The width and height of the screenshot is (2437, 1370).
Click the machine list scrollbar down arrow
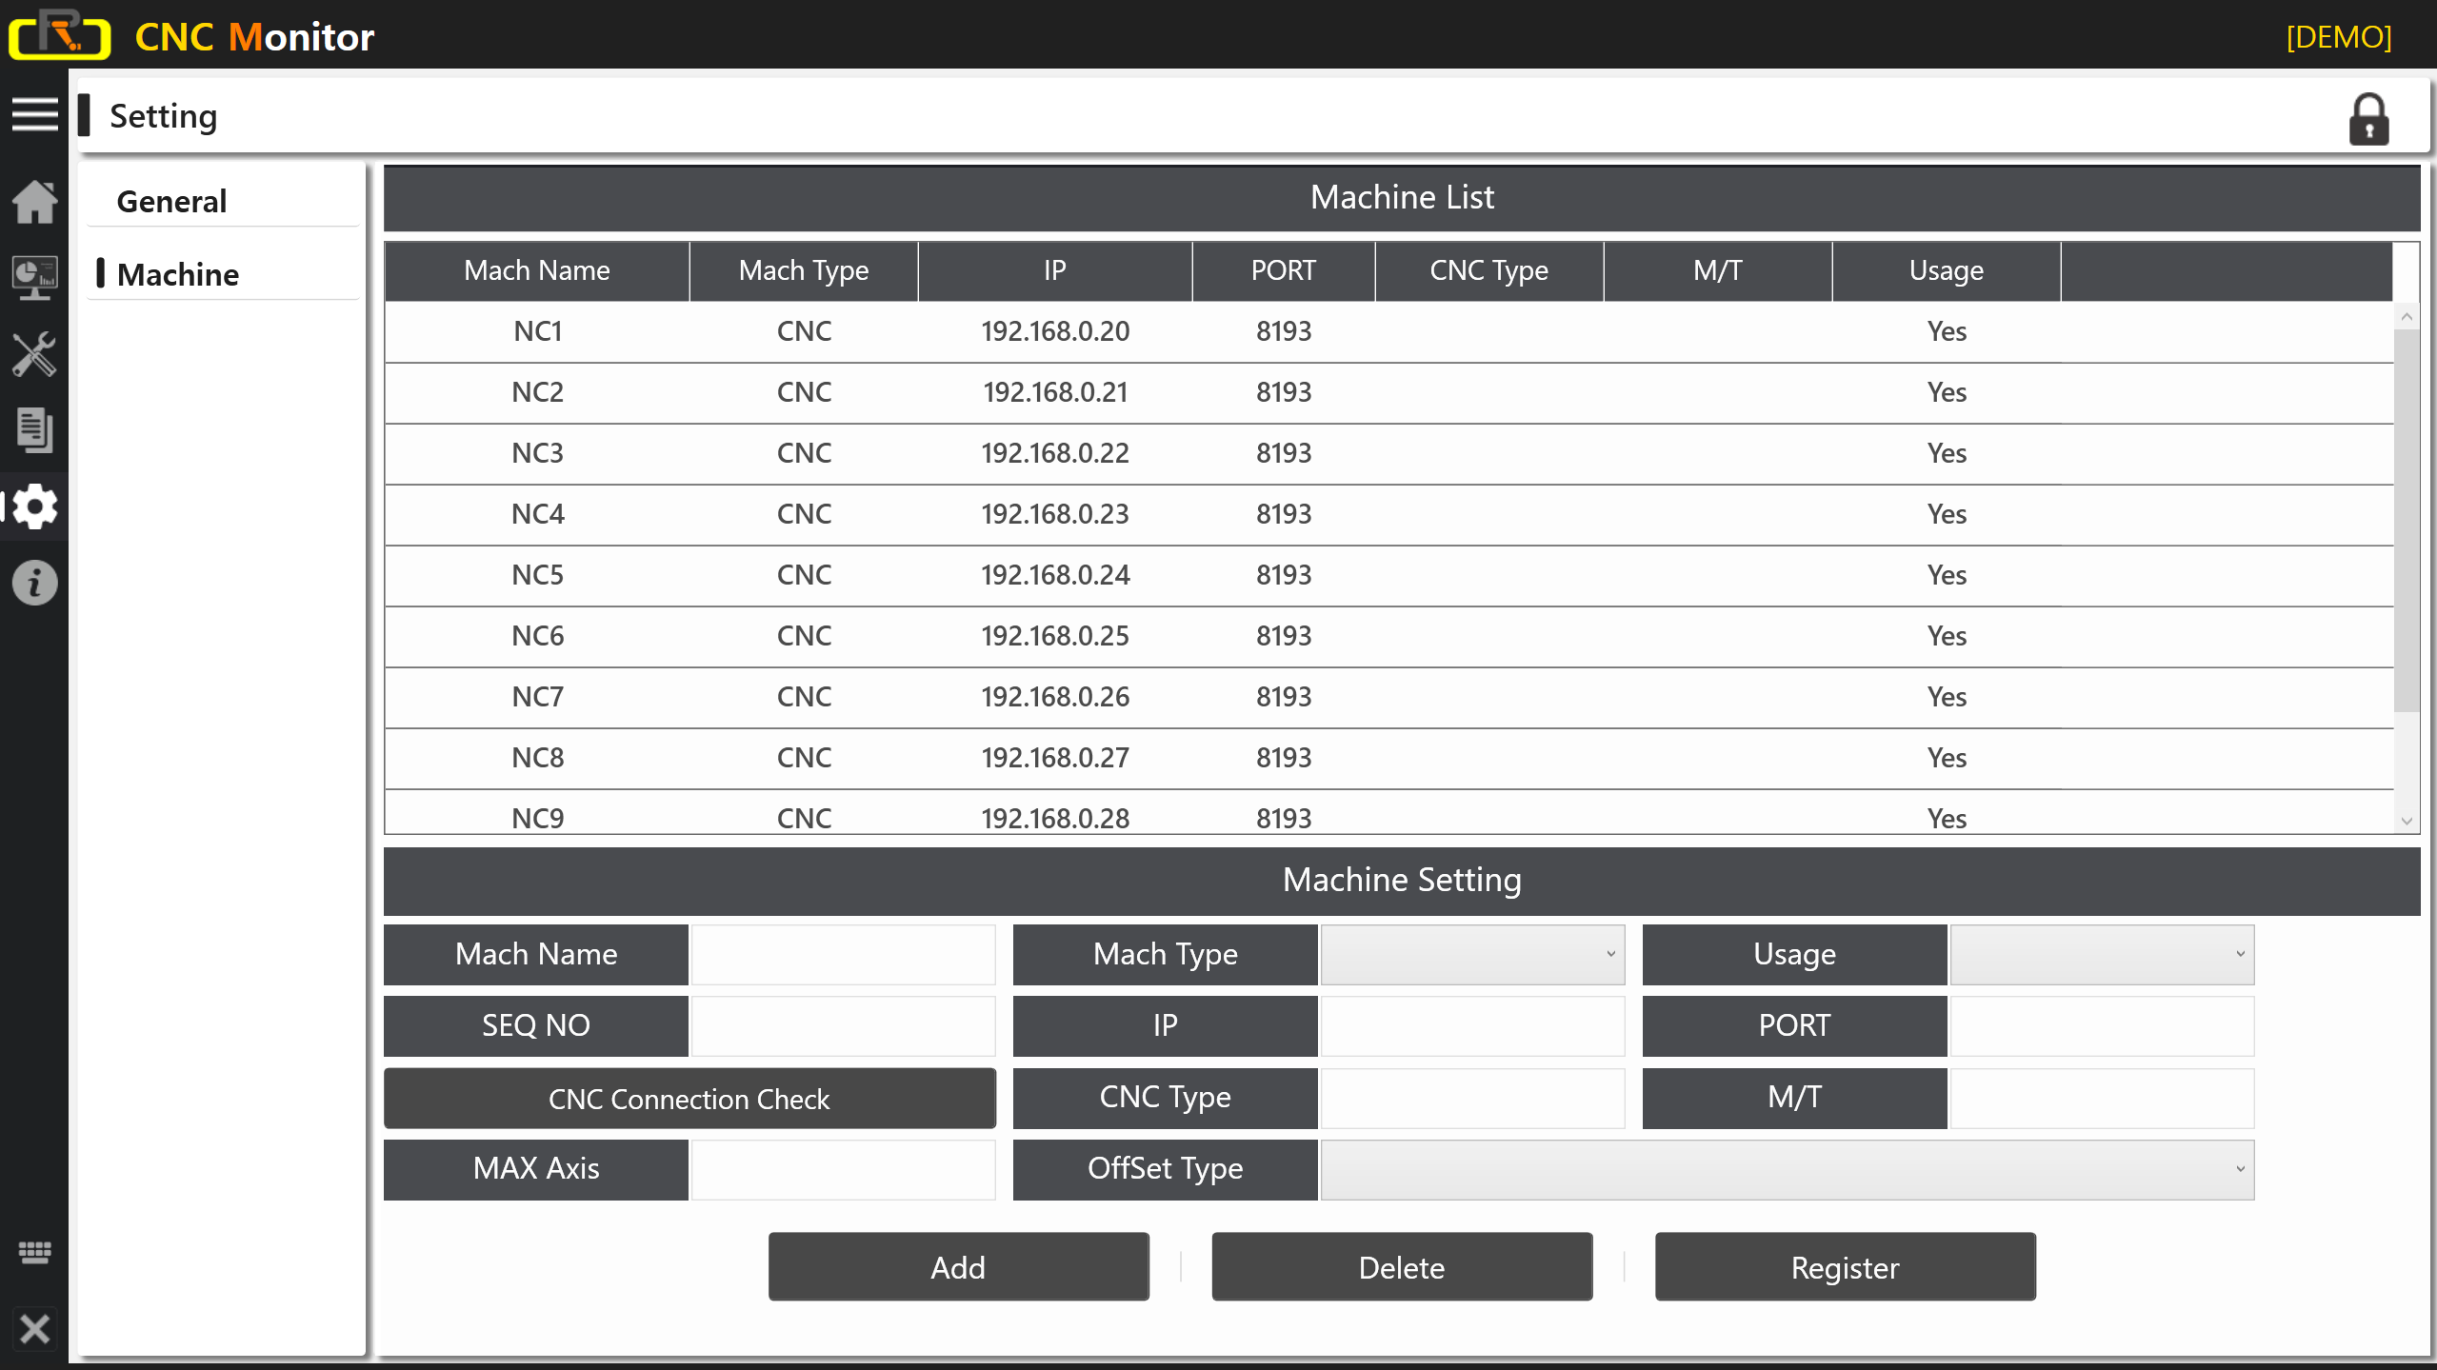pos(2407,821)
